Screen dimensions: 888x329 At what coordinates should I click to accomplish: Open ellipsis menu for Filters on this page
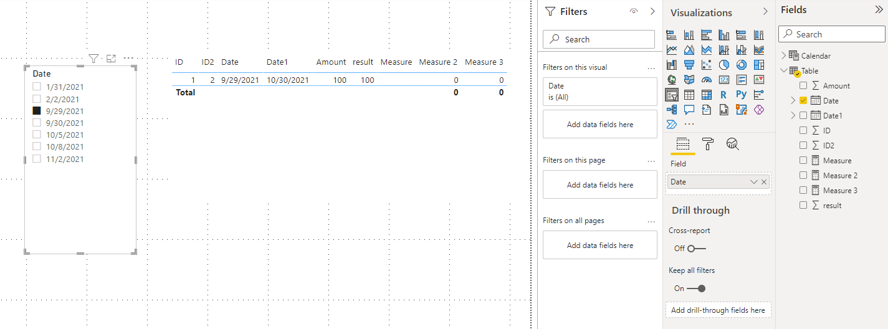651,160
